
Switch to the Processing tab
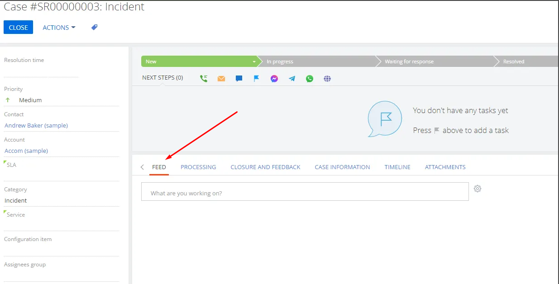click(x=198, y=167)
